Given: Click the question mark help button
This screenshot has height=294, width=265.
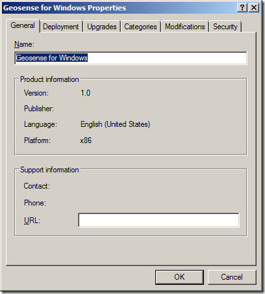Looking at the screenshot, I should 242,8.
